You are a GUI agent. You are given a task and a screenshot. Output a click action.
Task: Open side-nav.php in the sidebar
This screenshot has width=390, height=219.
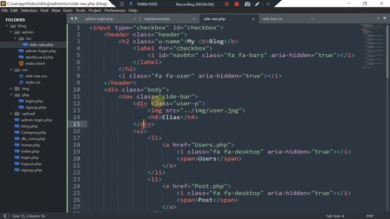[41, 44]
